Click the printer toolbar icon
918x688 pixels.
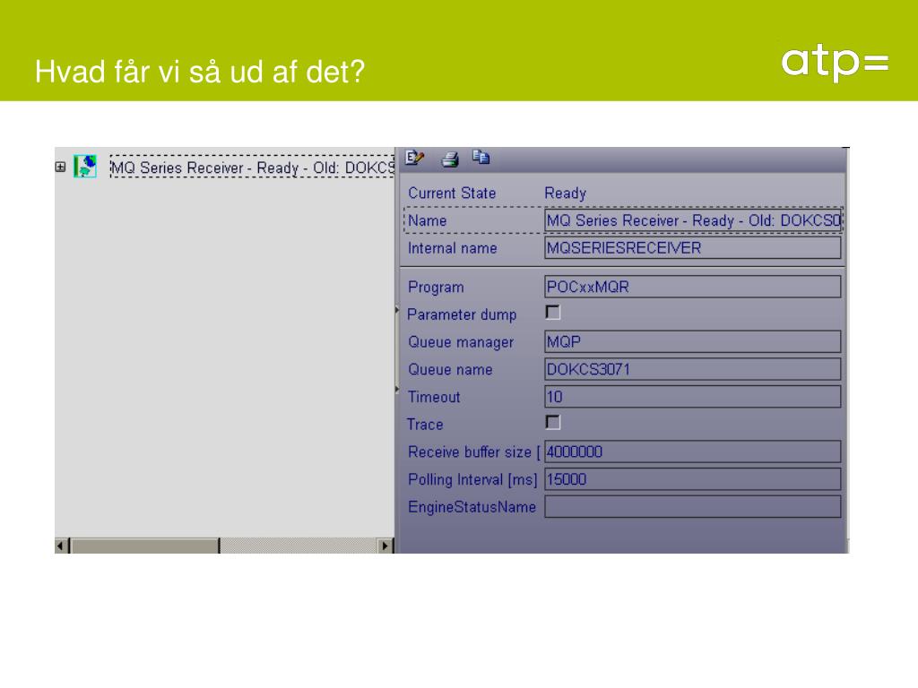(450, 159)
